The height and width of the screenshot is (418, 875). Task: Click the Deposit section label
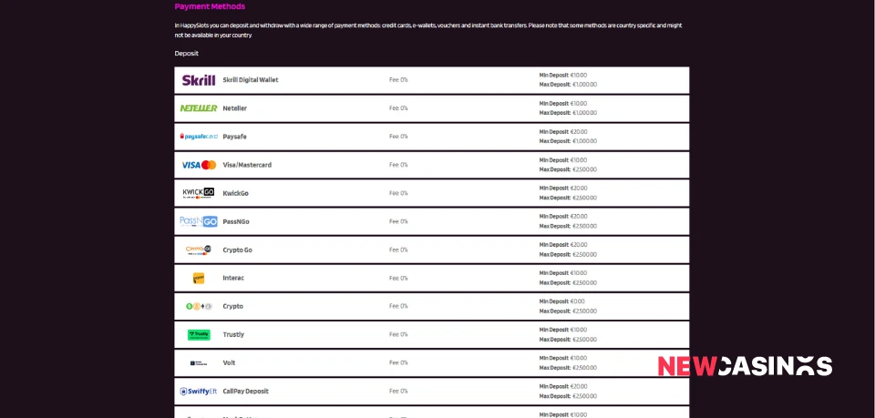click(187, 54)
